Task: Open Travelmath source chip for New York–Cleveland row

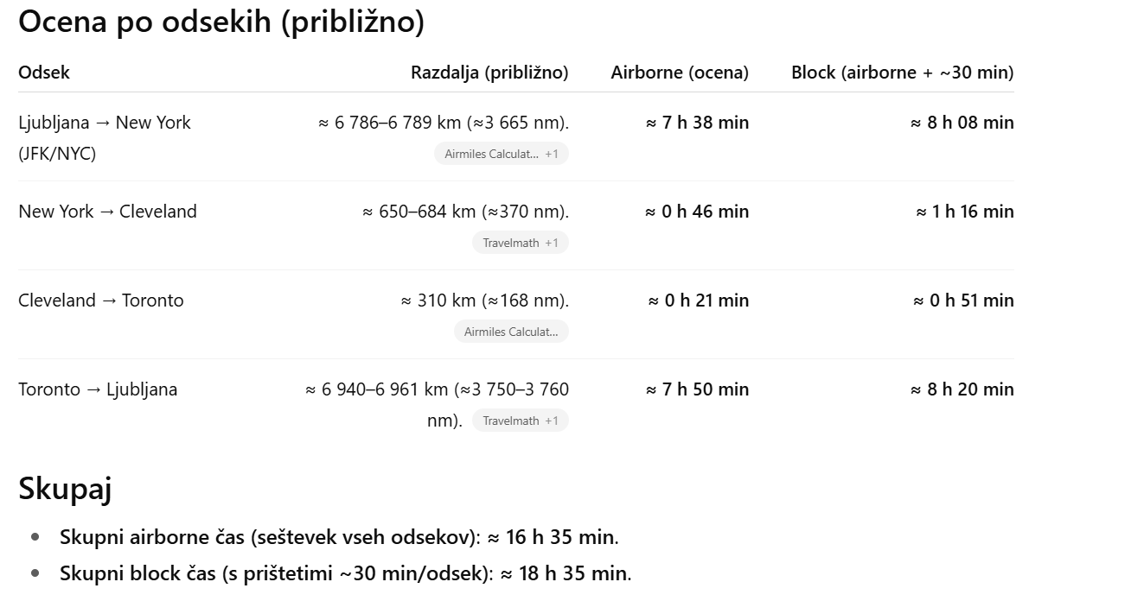Action: click(x=510, y=243)
